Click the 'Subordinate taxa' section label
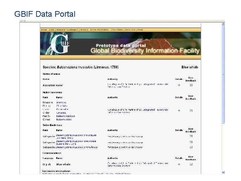Screen dimensions: 241x181 (x=52, y=125)
